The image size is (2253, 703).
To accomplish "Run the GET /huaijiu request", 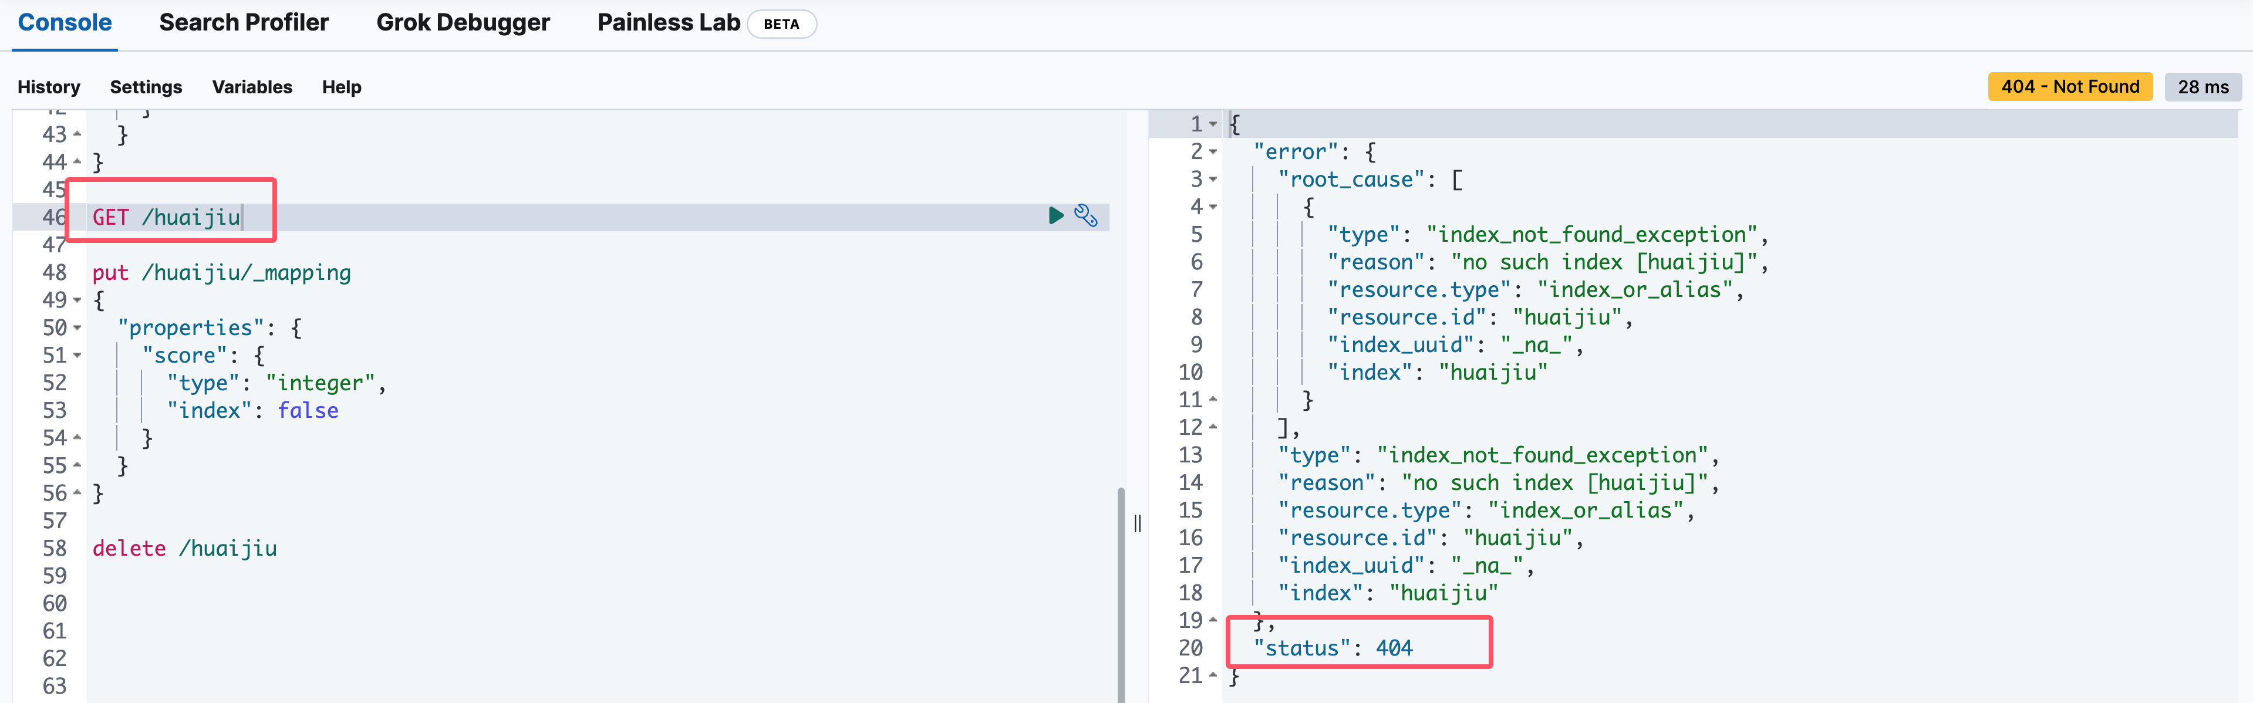I will [1055, 215].
